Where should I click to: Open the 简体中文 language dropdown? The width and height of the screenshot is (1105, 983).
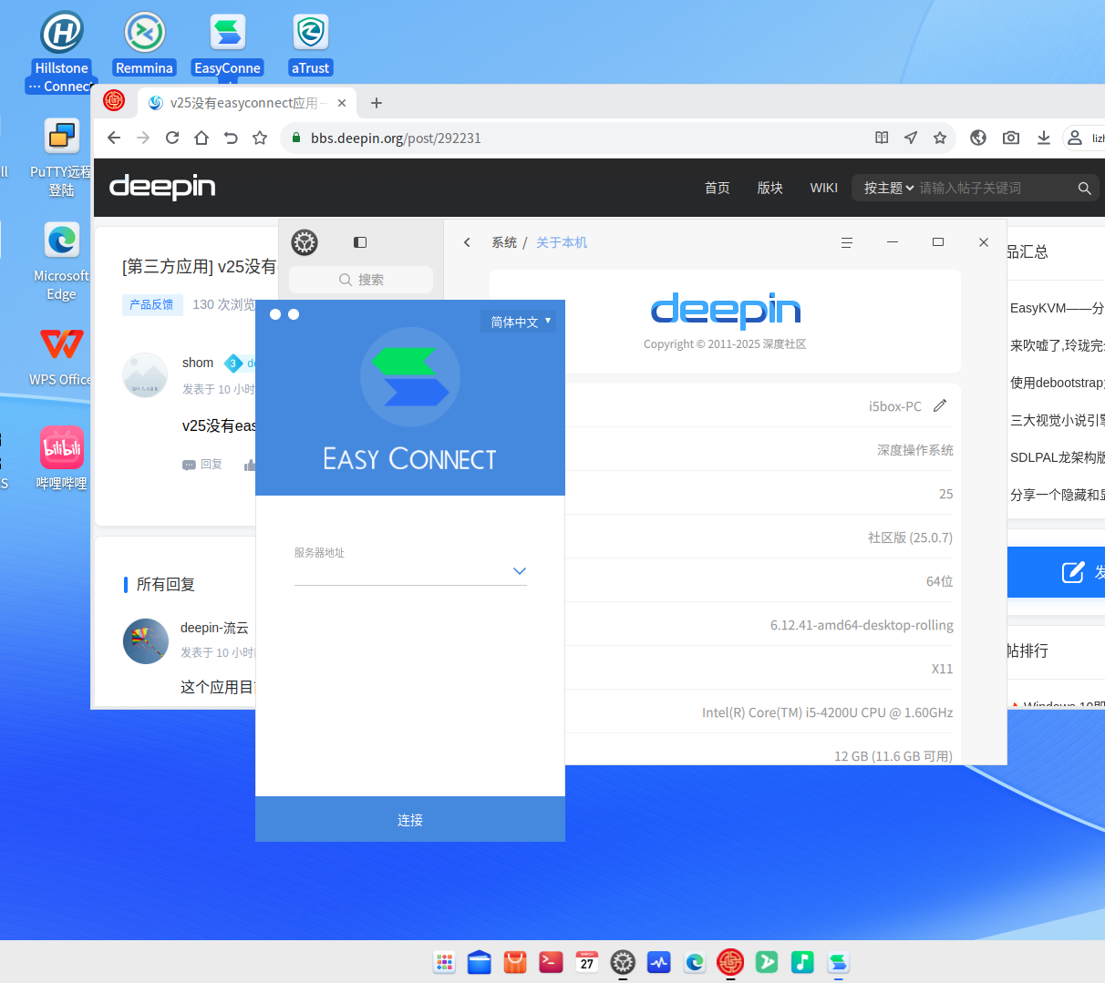point(519,322)
